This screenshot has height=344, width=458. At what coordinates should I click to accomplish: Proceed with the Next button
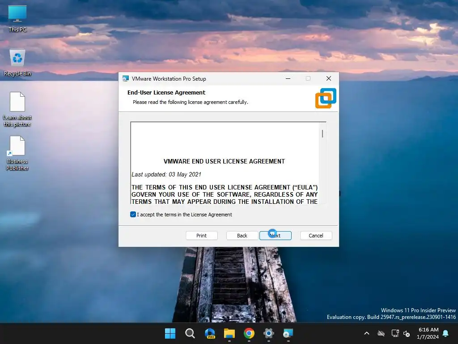click(x=276, y=236)
